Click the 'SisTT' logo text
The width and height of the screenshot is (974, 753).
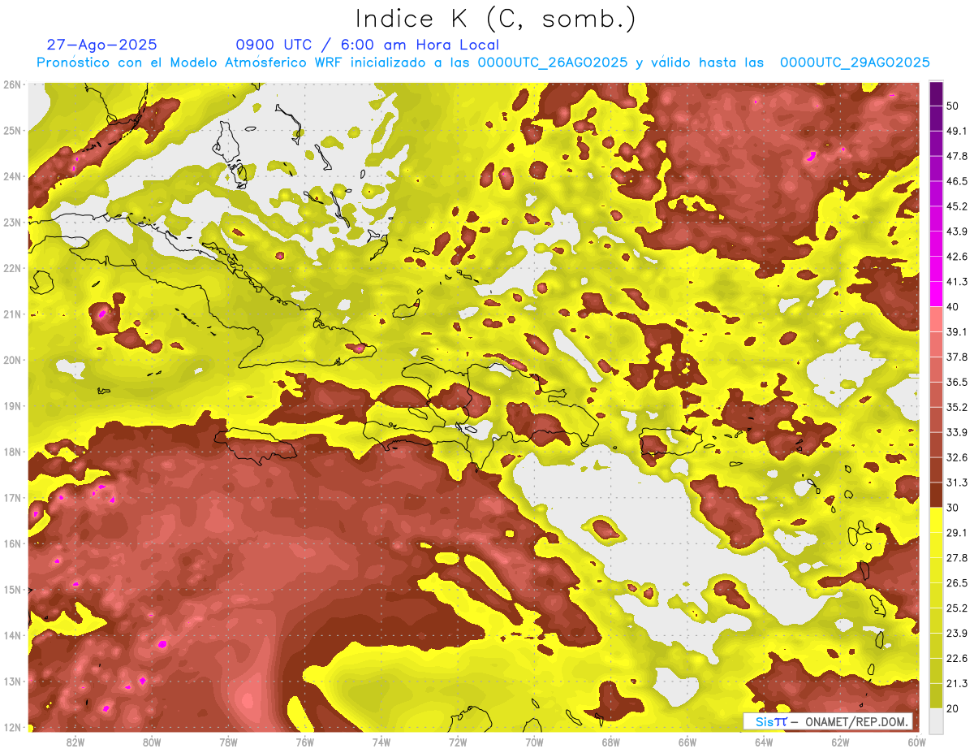pyautogui.click(x=770, y=721)
